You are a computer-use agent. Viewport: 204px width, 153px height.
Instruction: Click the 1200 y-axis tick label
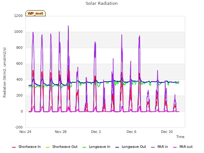coord(18,16)
